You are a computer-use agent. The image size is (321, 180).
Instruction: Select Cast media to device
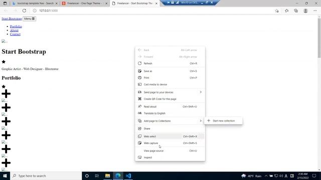pyautogui.click(x=170, y=84)
